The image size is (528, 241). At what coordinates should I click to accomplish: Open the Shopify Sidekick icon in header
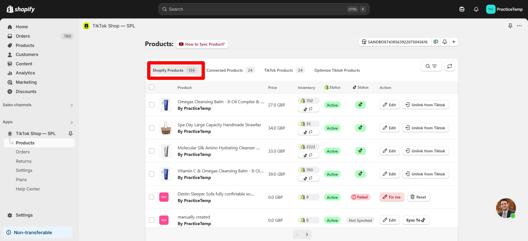tap(462, 9)
